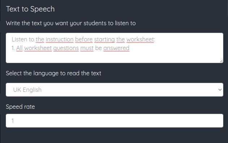The width and height of the screenshot is (228, 143).
Task: Place cursor on 'worksheet:' in first line
Action: 141,39
